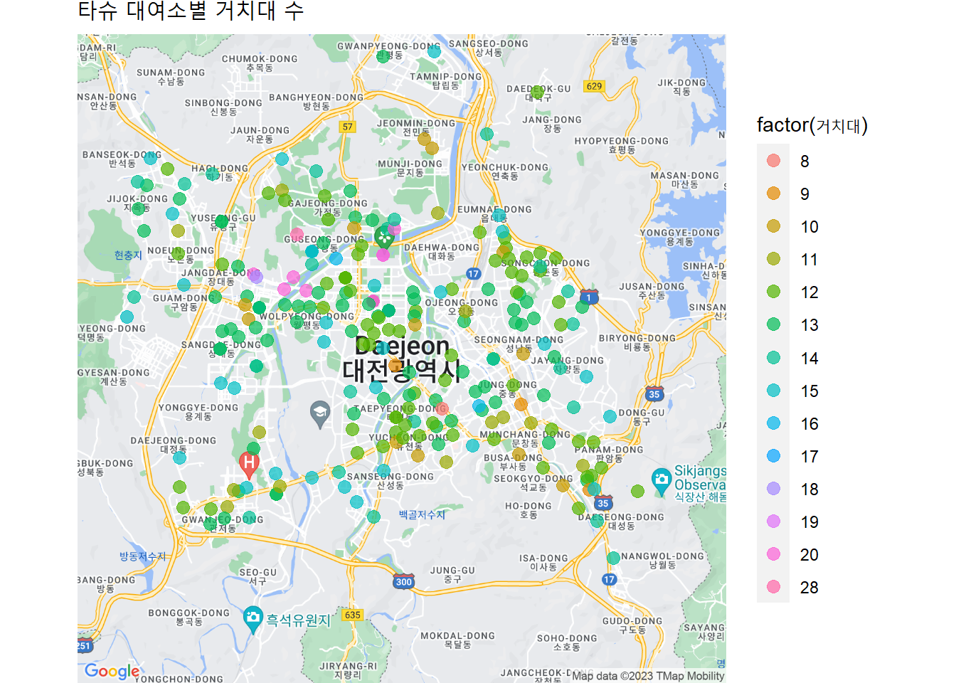Click the factor(거치대) legend title

tap(812, 125)
